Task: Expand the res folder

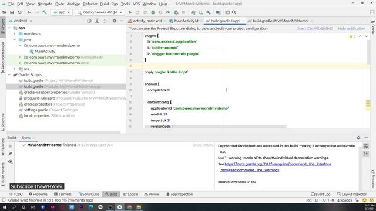Action: tap(14, 69)
